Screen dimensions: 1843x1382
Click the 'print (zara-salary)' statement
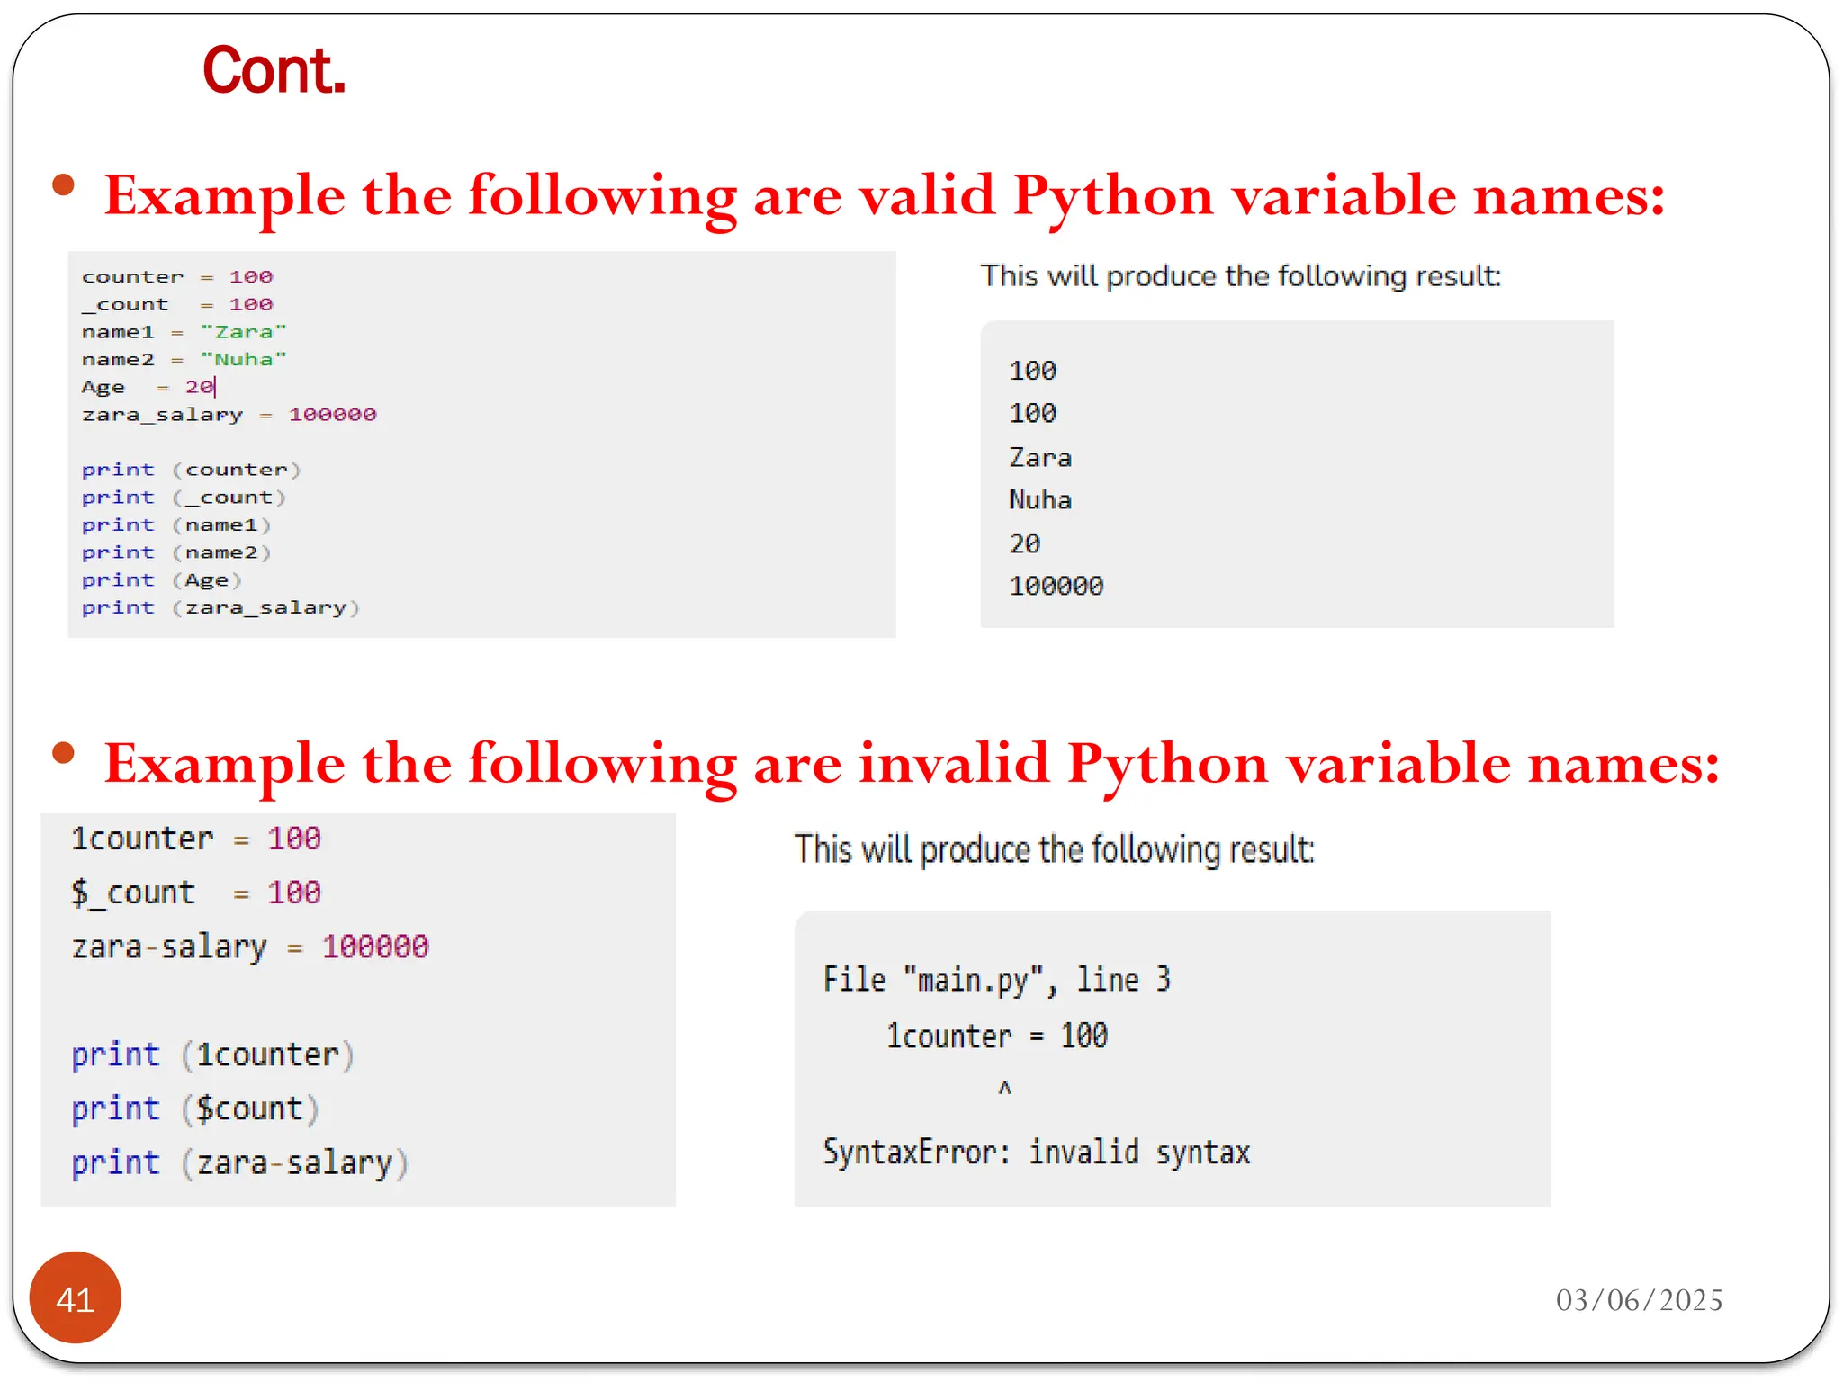tap(240, 1162)
